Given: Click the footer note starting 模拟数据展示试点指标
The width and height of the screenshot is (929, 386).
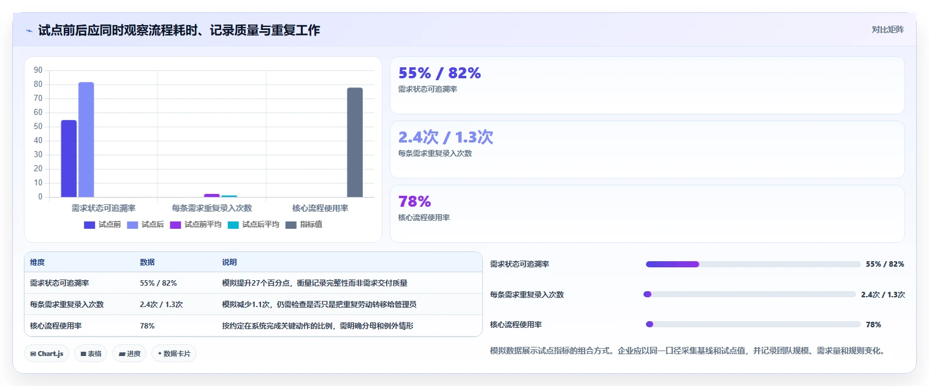Looking at the screenshot, I should [x=687, y=351].
